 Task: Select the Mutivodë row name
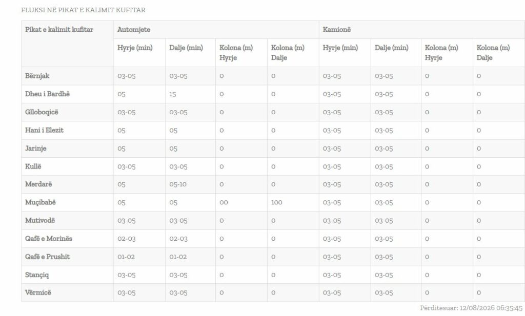40,220
